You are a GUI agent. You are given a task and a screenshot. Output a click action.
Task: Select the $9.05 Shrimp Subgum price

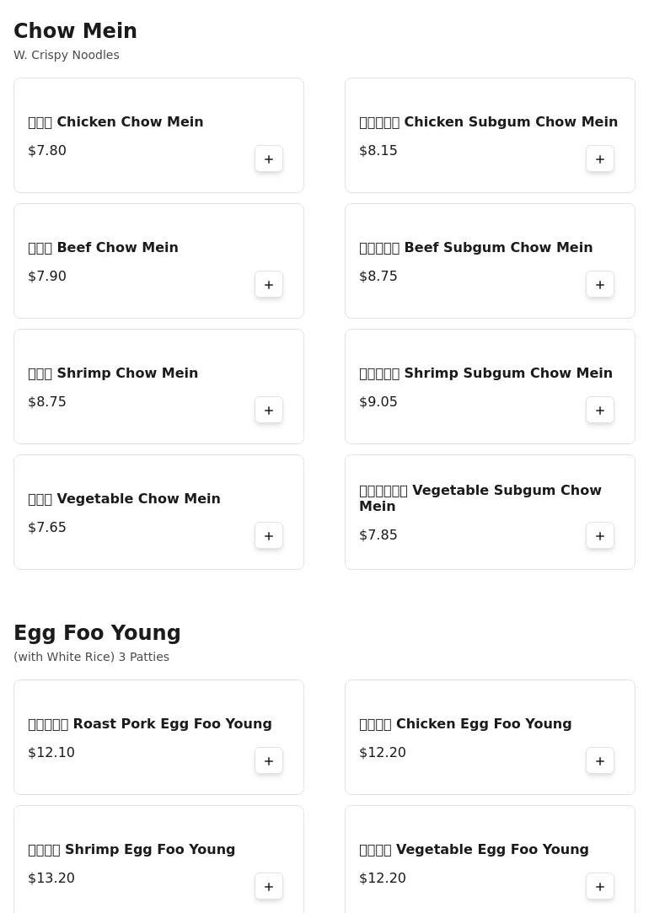378,402
